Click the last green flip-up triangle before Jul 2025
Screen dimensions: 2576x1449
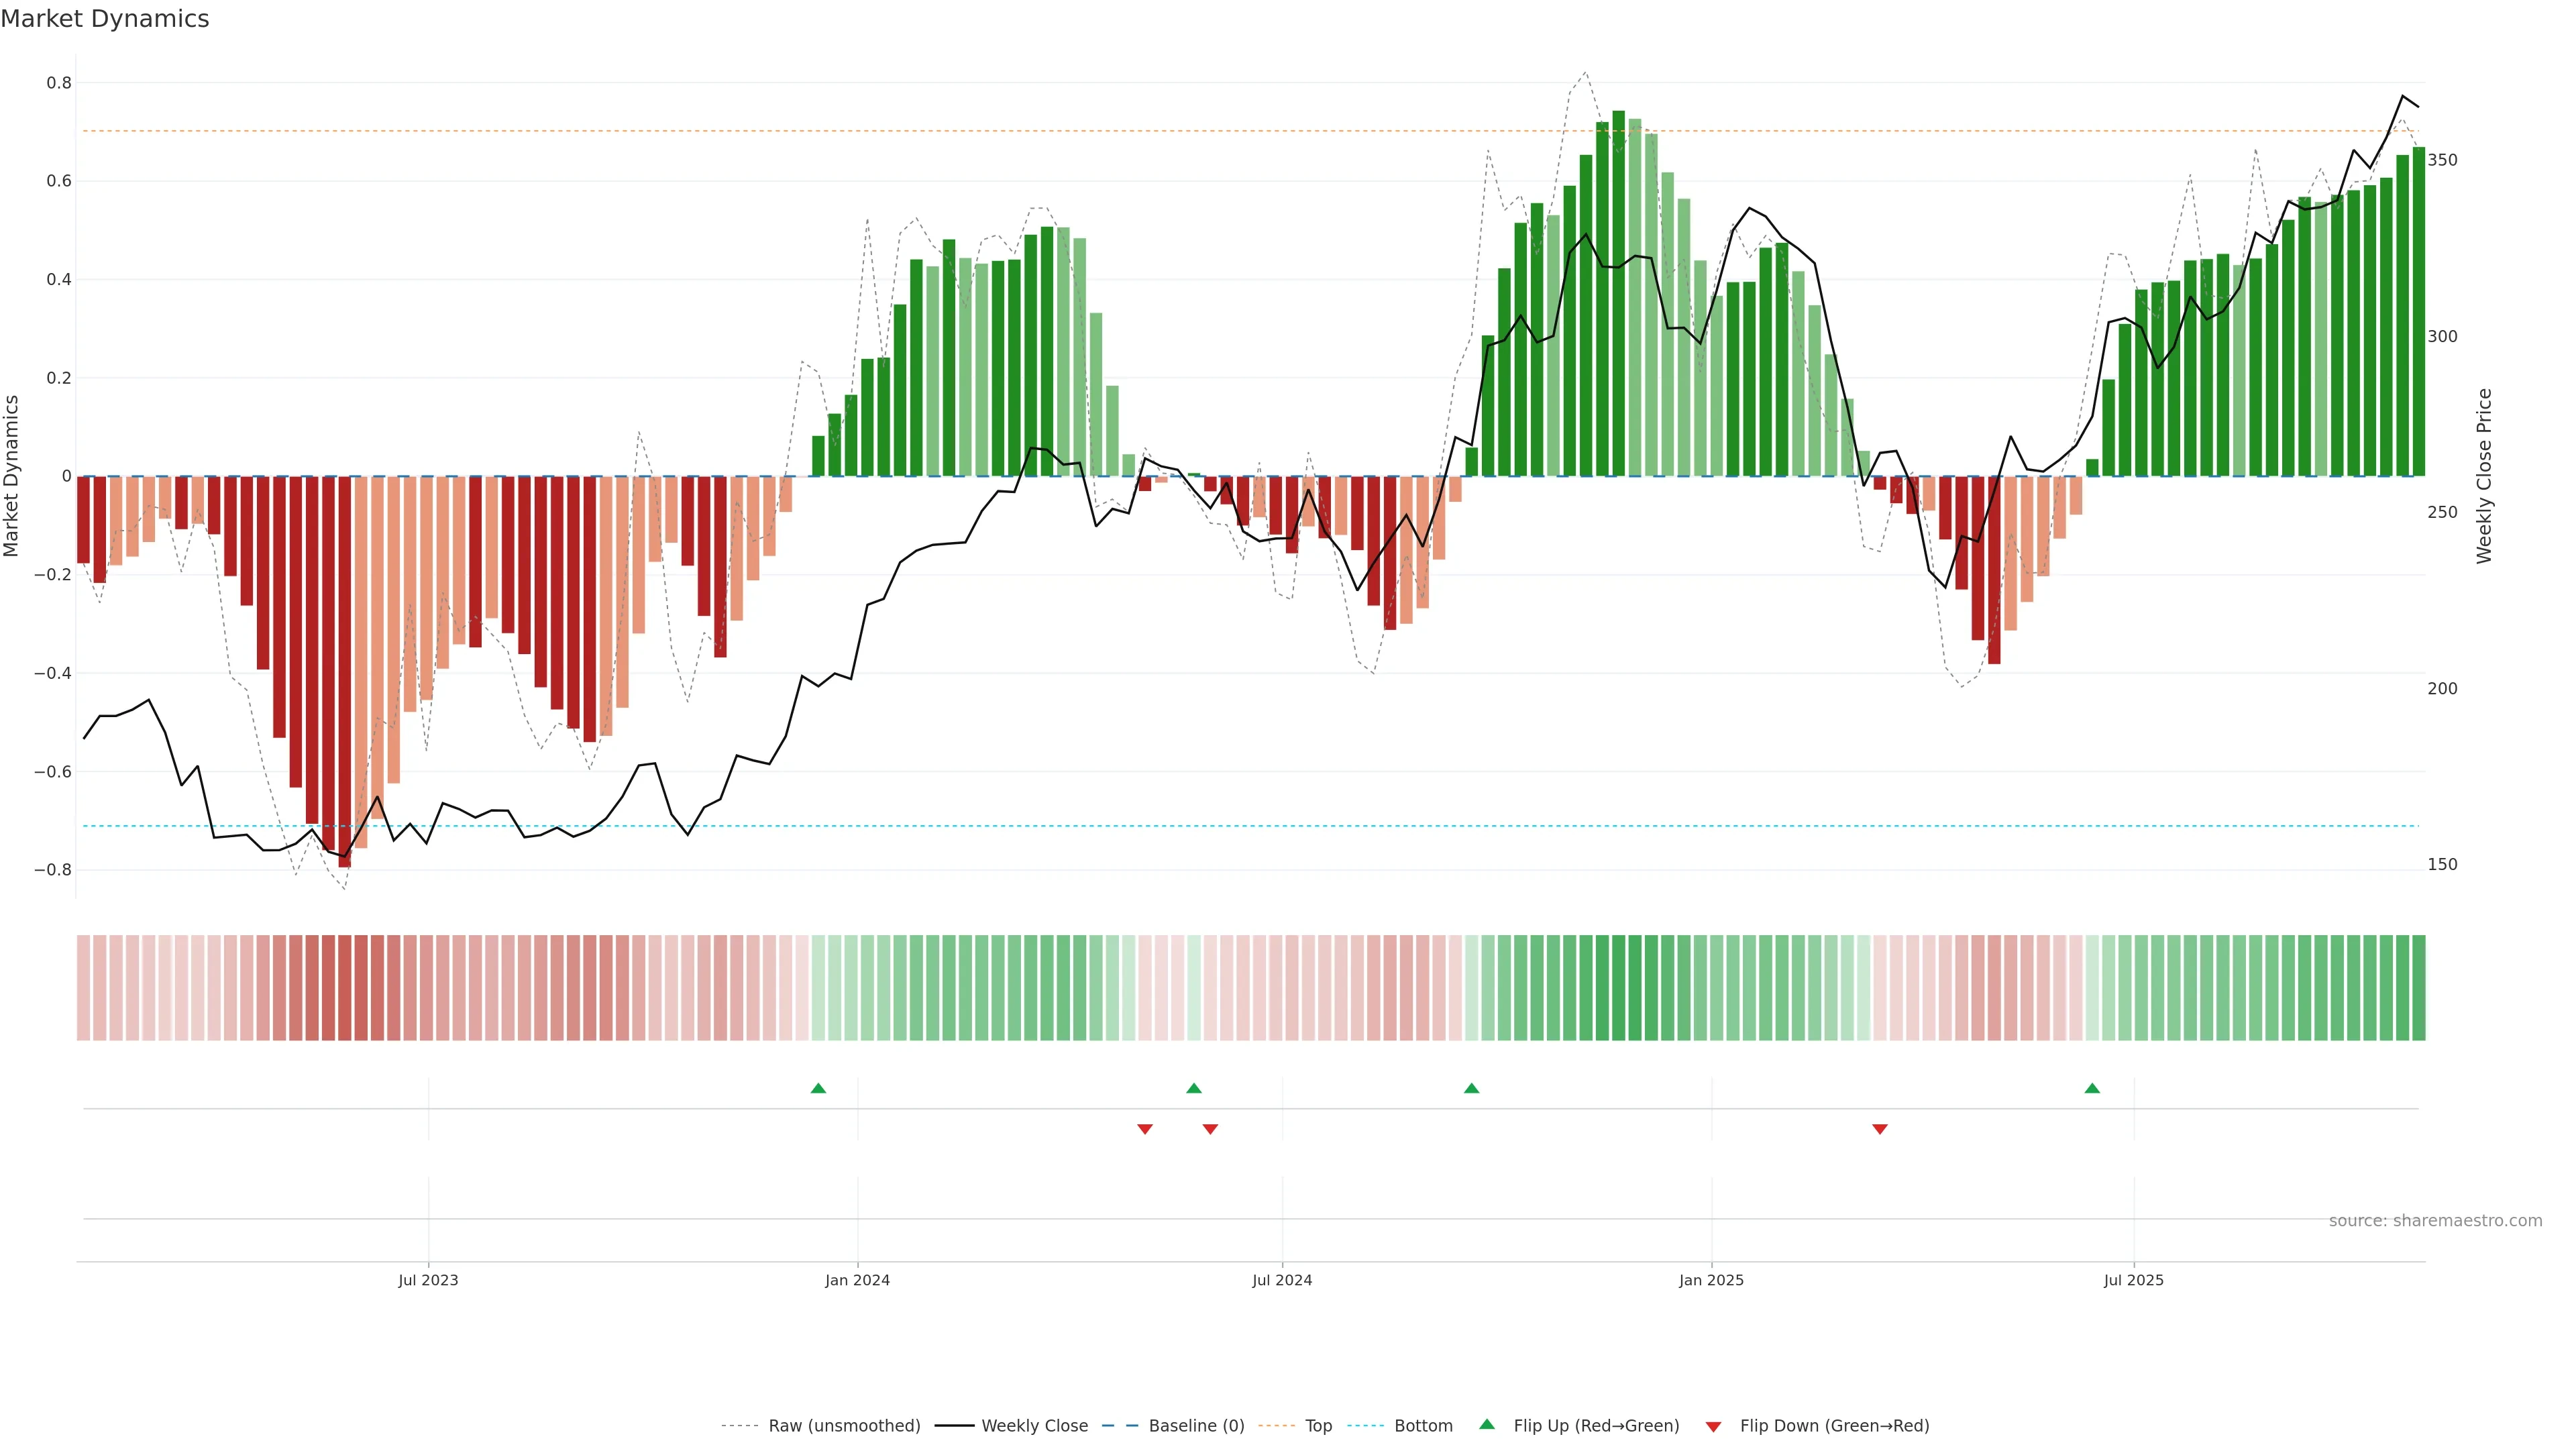(x=2092, y=1088)
